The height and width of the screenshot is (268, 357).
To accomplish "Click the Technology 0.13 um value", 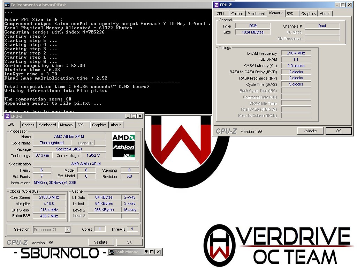I will tap(42, 155).
